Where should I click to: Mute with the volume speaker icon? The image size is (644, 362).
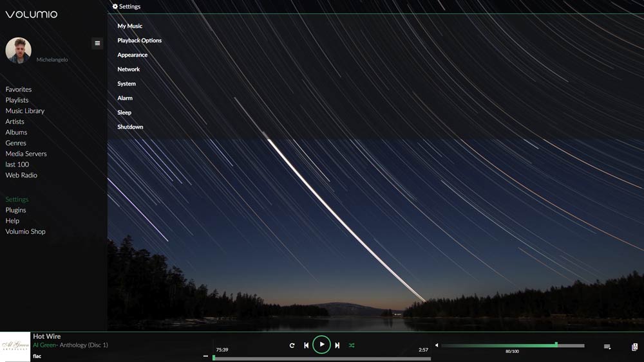(437, 345)
